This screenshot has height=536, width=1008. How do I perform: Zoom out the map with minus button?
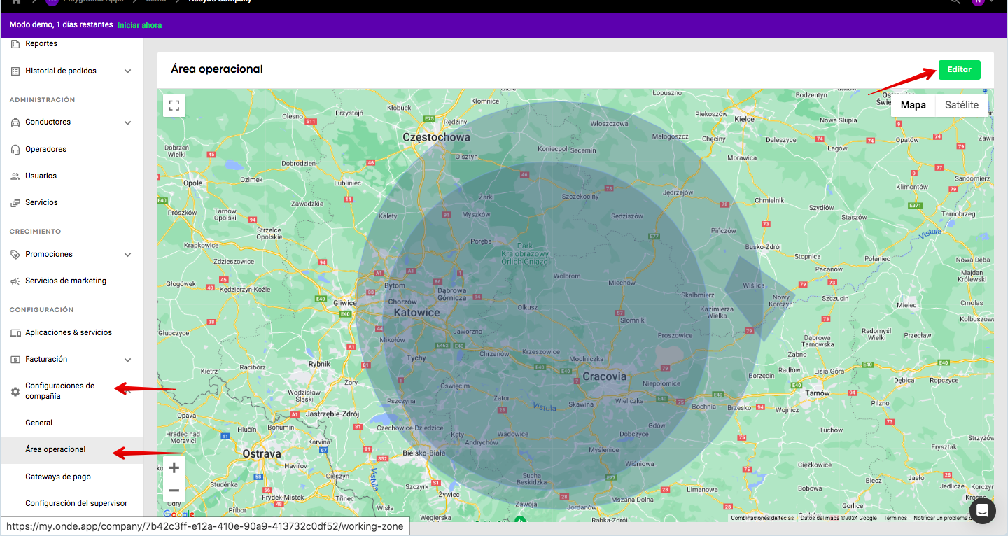(x=174, y=491)
